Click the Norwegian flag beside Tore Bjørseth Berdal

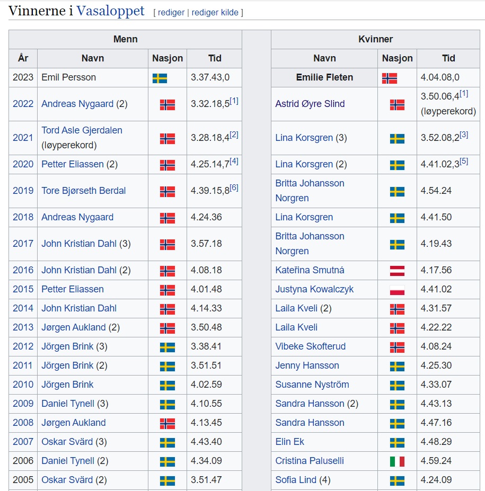tap(167, 192)
